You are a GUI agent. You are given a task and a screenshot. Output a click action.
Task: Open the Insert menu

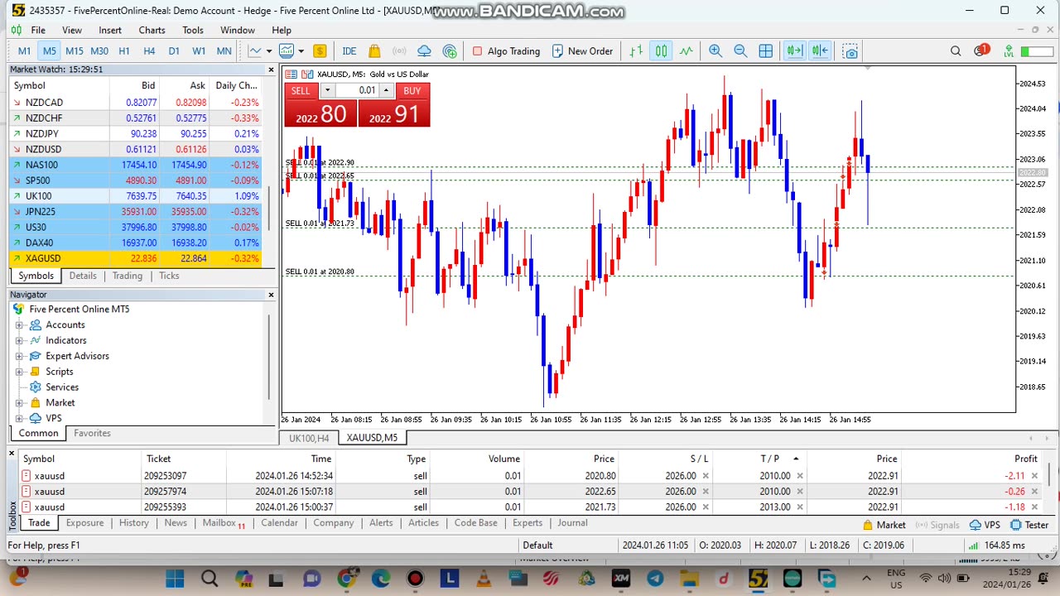coord(110,30)
